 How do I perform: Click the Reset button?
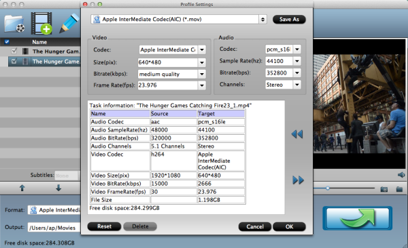click(x=104, y=226)
